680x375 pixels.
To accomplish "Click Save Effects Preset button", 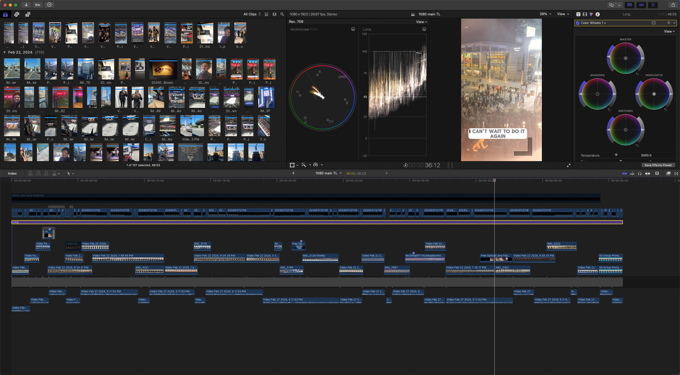I will click(658, 165).
